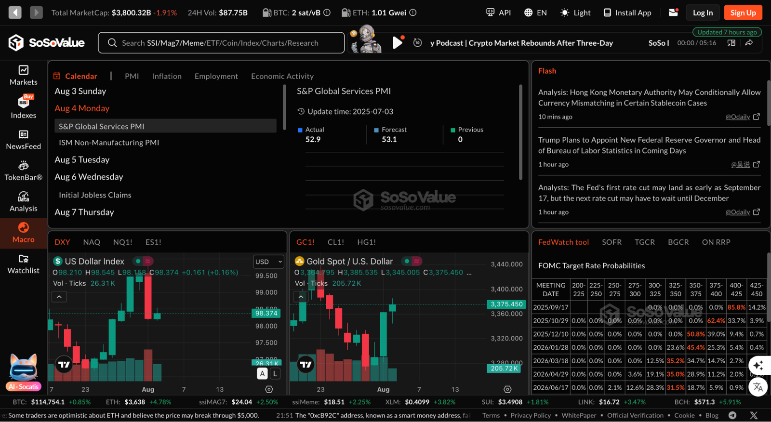Switch to the NAQ chart tab
771x422 pixels.
pyautogui.click(x=92, y=242)
